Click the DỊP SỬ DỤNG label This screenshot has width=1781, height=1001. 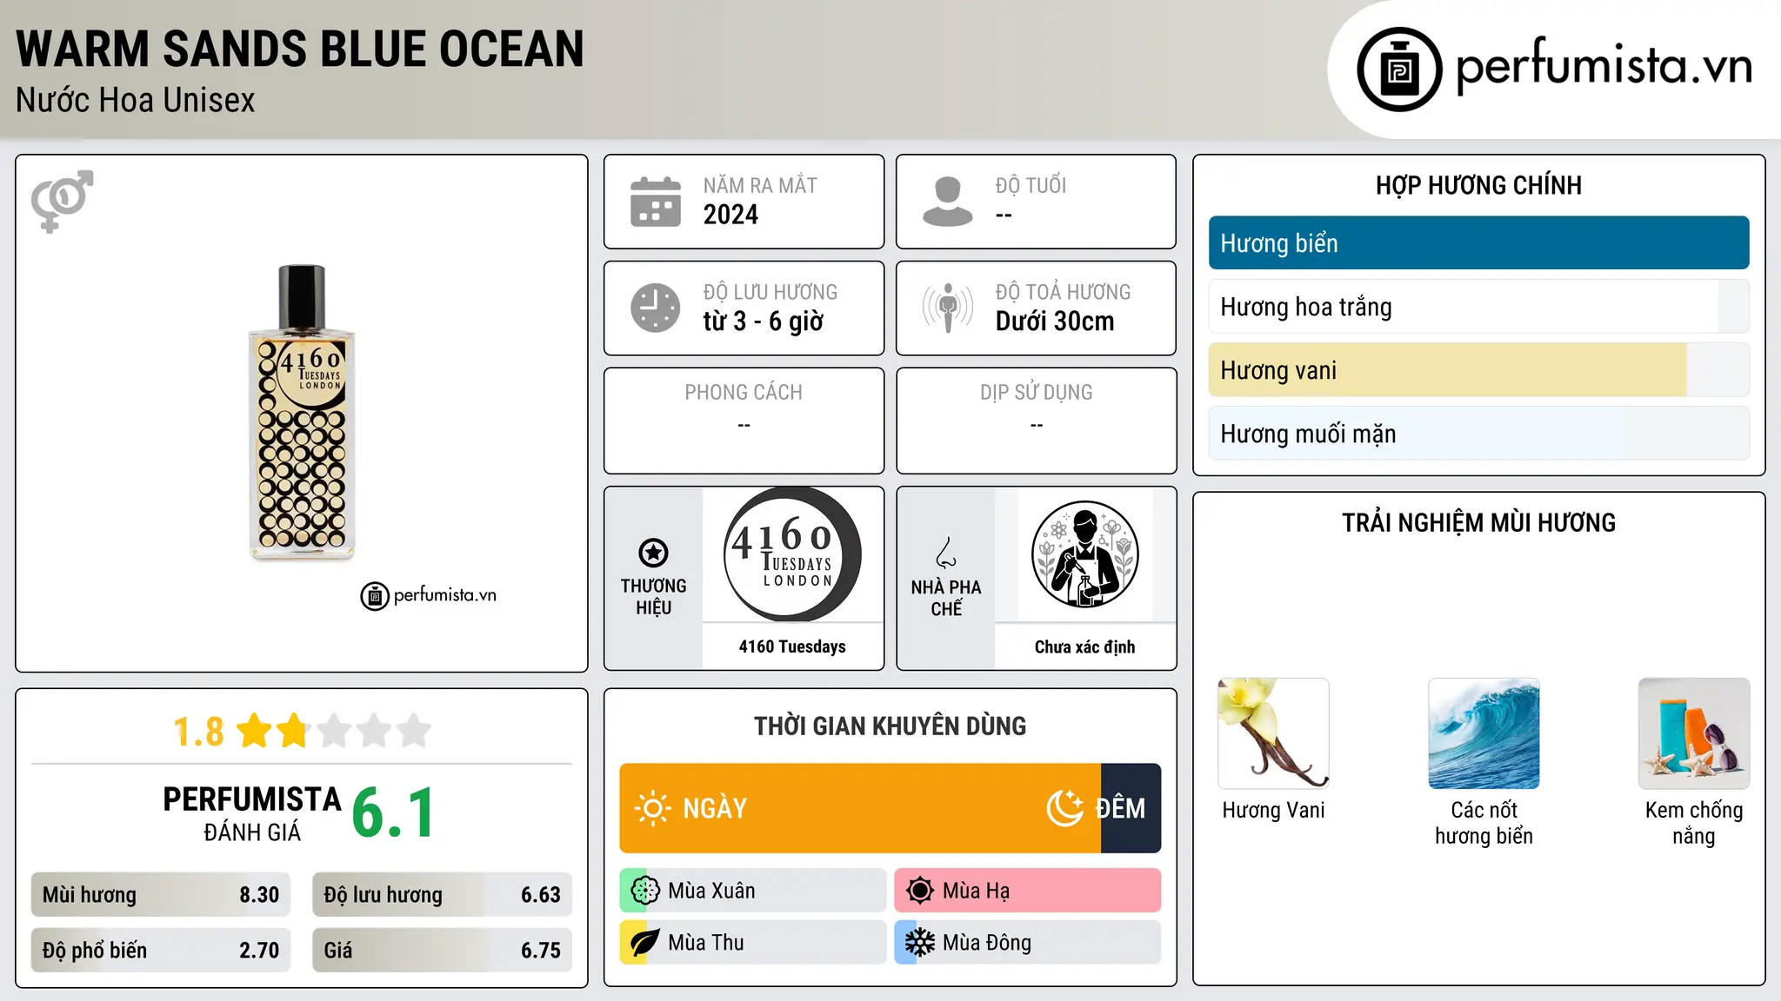pos(1036,393)
